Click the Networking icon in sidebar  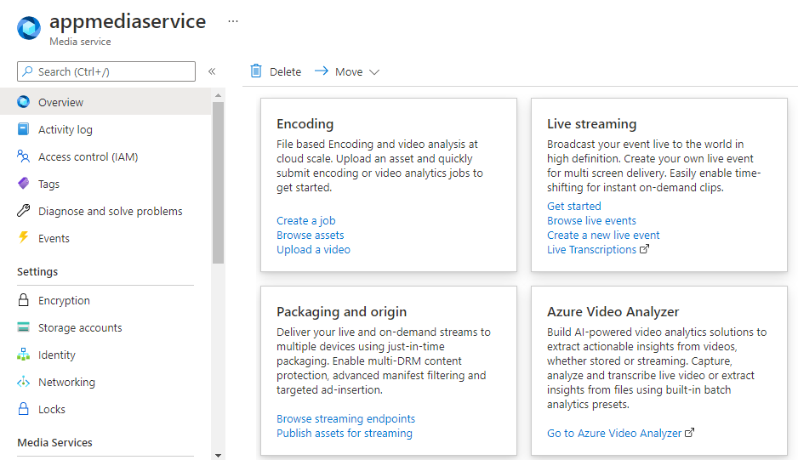[x=23, y=383]
